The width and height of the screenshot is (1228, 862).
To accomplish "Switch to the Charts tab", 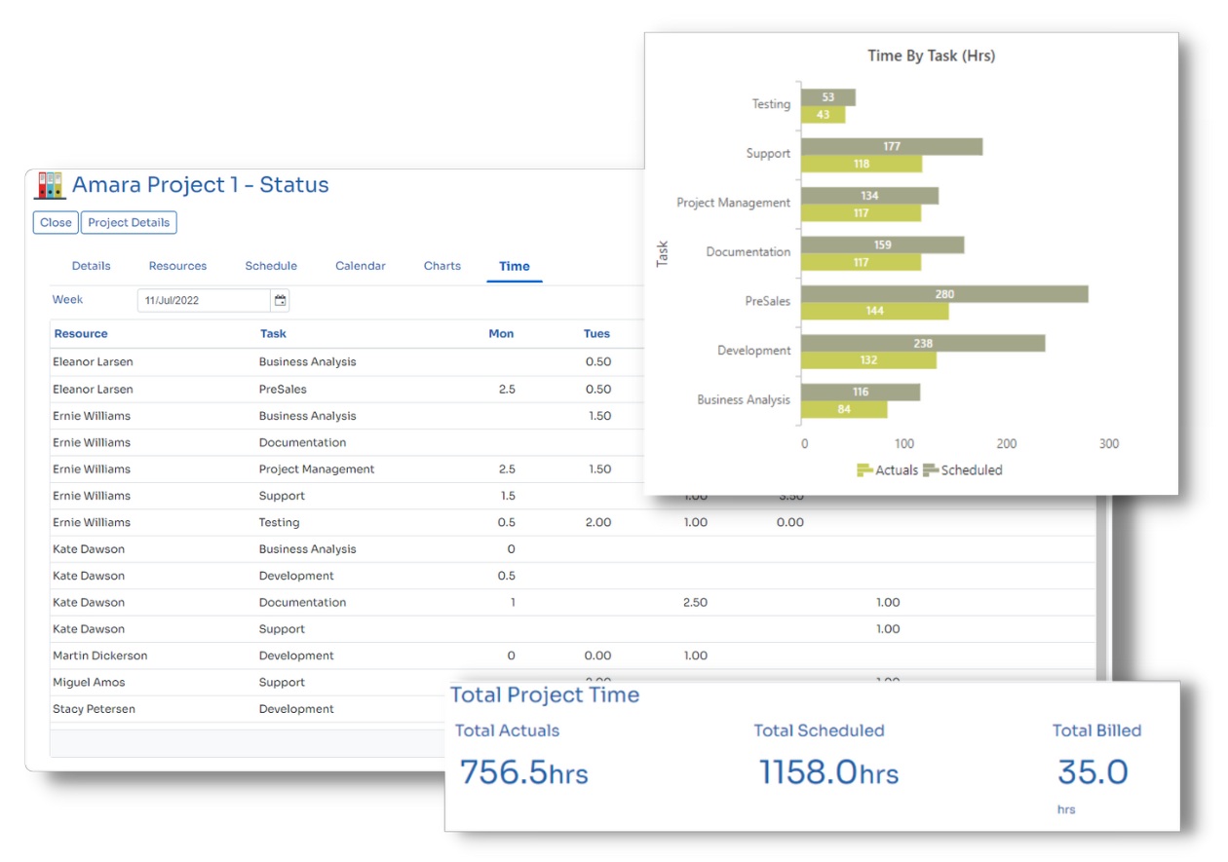I will tap(442, 266).
